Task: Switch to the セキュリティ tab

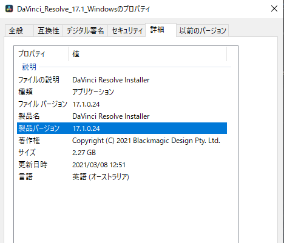Action: pos(127,31)
